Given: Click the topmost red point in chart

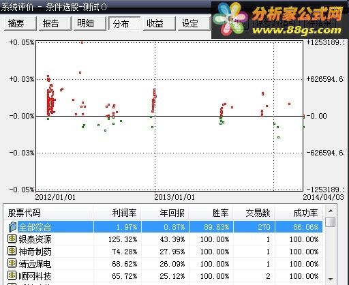Looking at the screenshot, I should point(82,42).
